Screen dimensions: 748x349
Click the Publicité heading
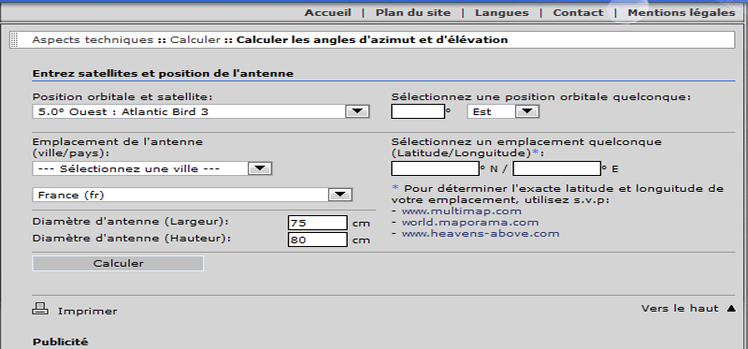[x=60, y=342]
